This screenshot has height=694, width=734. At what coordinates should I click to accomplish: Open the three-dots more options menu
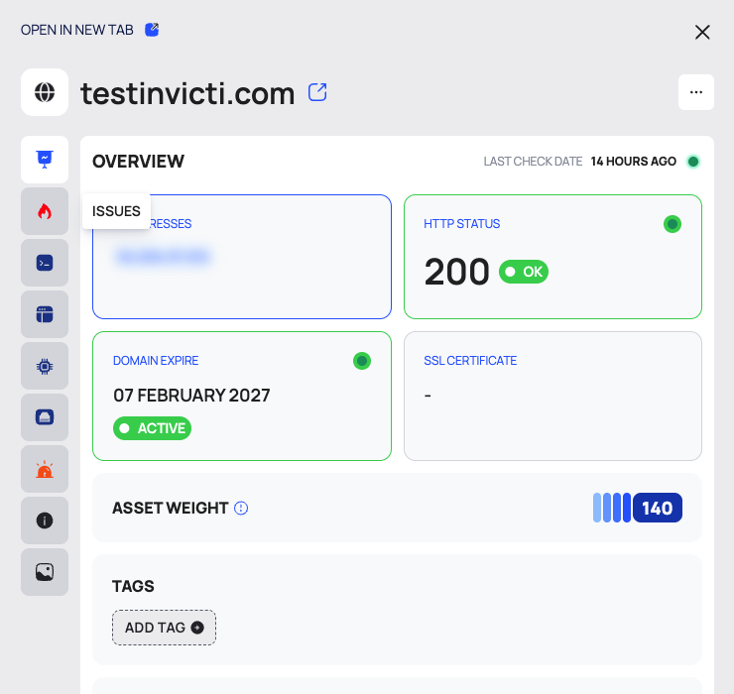[x=696, y=92]
